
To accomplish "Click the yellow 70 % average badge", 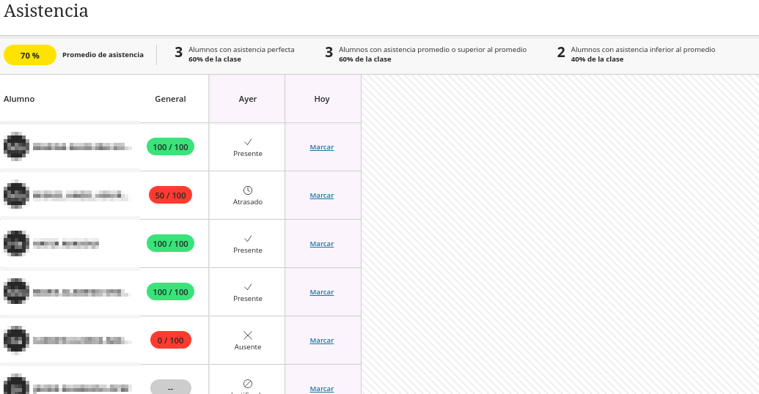I will click(30, 56).
